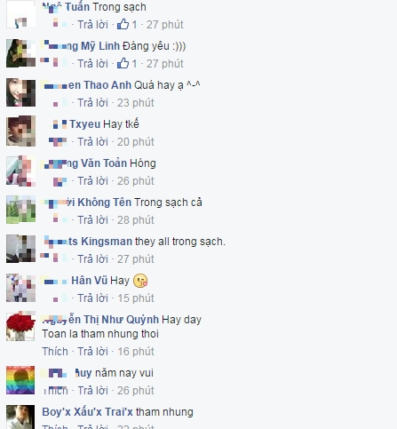Click the like thumb on Tuấn's comment
397x429 pixels.
(123, 24)
